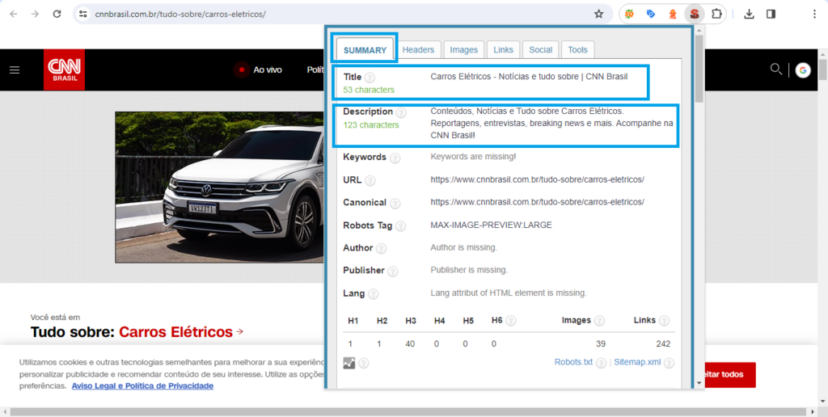Switch to the Tools tab
This screenshot has height=417, width=828.
pyautogui.click(x=577, y=49)
